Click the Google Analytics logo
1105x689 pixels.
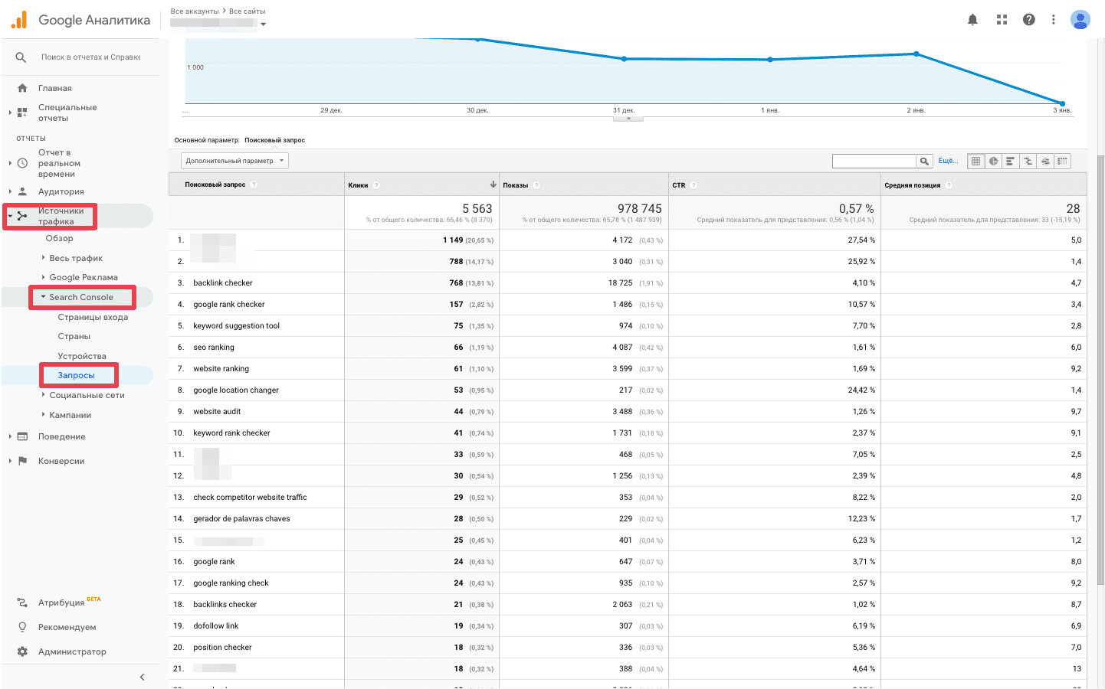point(19,20)
